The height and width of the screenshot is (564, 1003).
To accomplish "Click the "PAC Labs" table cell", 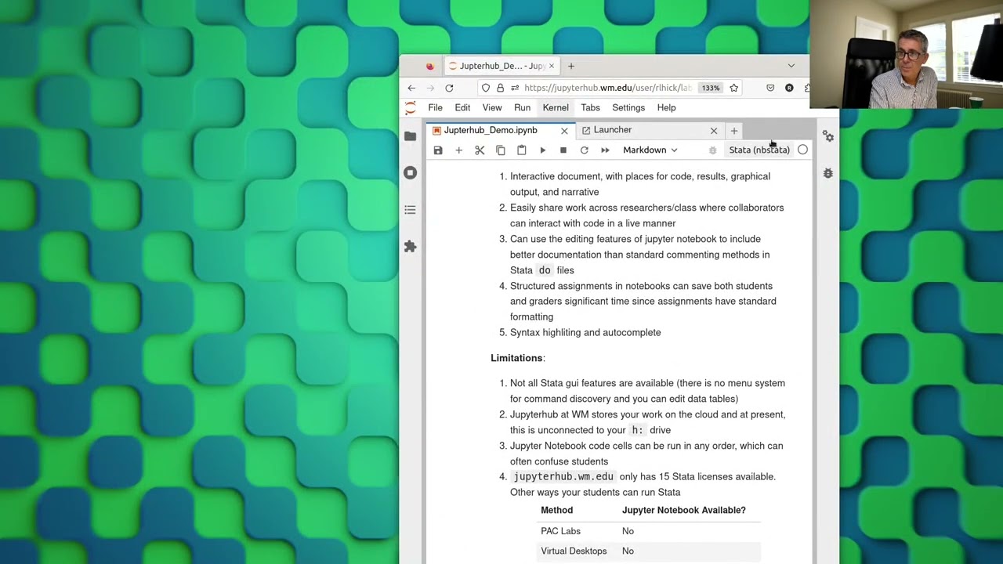I will point(560,531).
